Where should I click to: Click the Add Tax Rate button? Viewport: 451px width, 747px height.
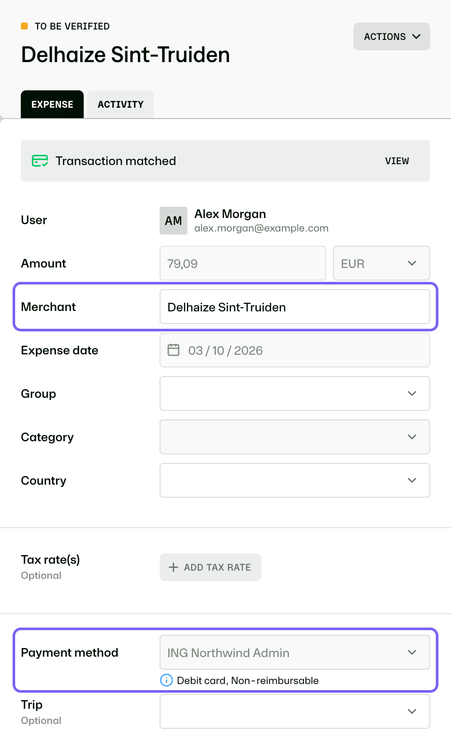point(210,567)
